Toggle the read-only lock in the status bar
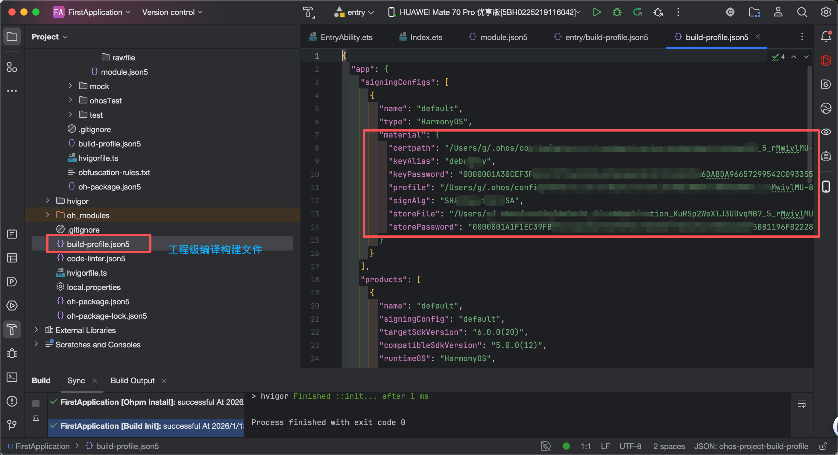The width and height of the screenshot is (838, 455). pos(823,446)
